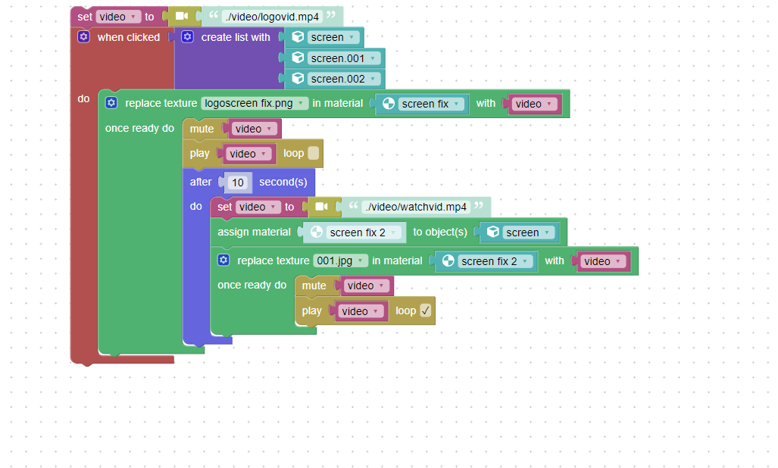The image size is (778, 468).
Task: Click gear icon on 'create list with' block
Action: pyautogui.click(x=188, y=36)
